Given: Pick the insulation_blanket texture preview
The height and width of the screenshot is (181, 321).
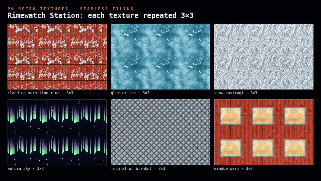Looking at the screenshot, I should point(160,132).
